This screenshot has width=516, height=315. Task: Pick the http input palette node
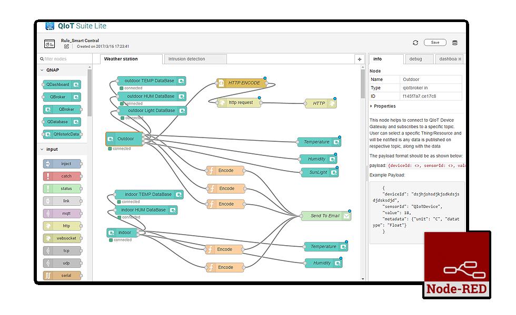pos(62,226)
